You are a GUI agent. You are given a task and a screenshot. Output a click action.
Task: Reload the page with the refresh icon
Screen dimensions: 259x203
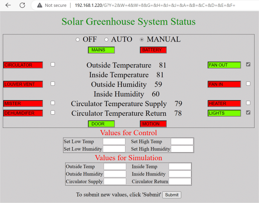click(23, 5)
